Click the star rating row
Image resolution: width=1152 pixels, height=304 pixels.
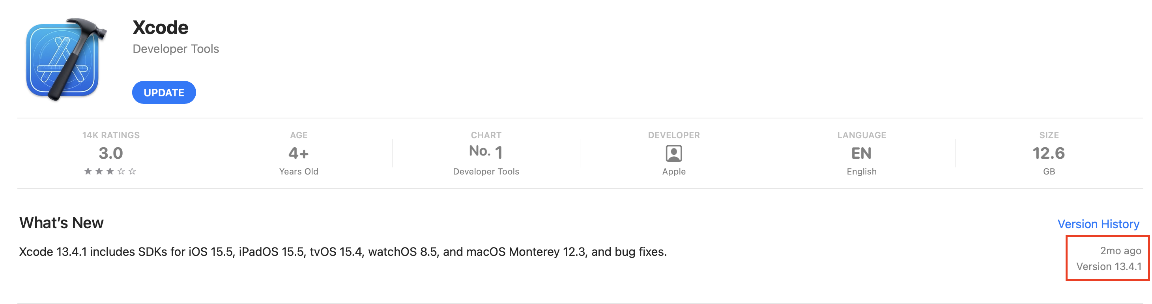(x=110, y=171)
